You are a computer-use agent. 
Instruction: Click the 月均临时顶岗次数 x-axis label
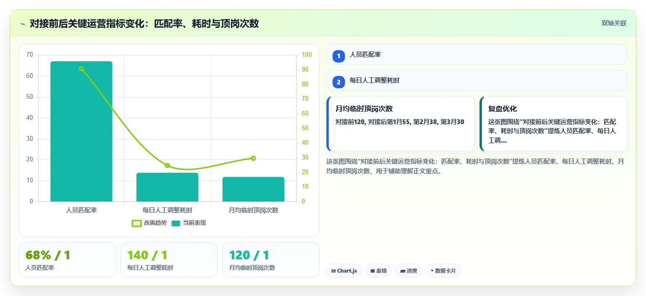(x=253, y=210)
